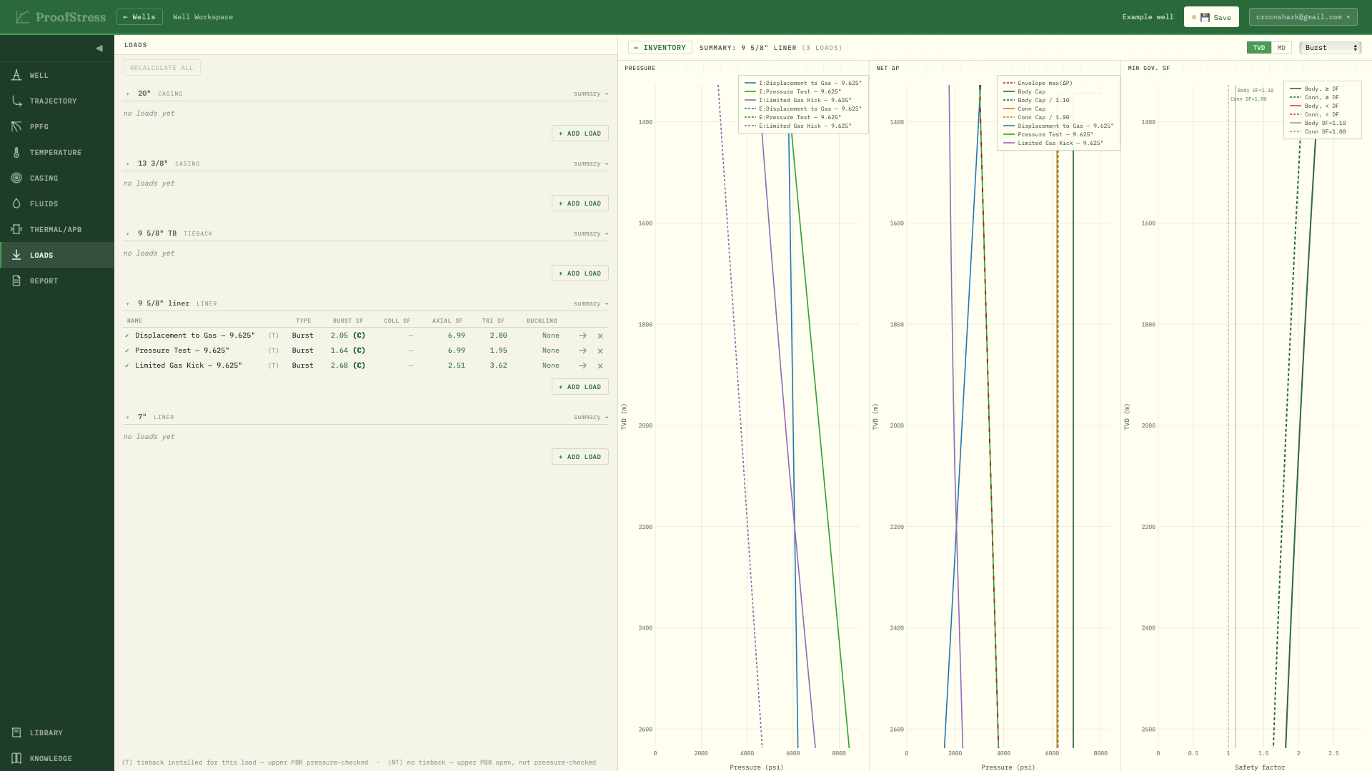The height and width of the screenshot is (771, 1372).
Task: Click the Well derrick icon in sidebar
Action: click(x=16, y=75)
